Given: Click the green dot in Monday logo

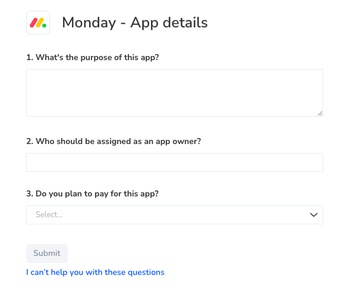Looking at the screenshot, I should 45,26.
